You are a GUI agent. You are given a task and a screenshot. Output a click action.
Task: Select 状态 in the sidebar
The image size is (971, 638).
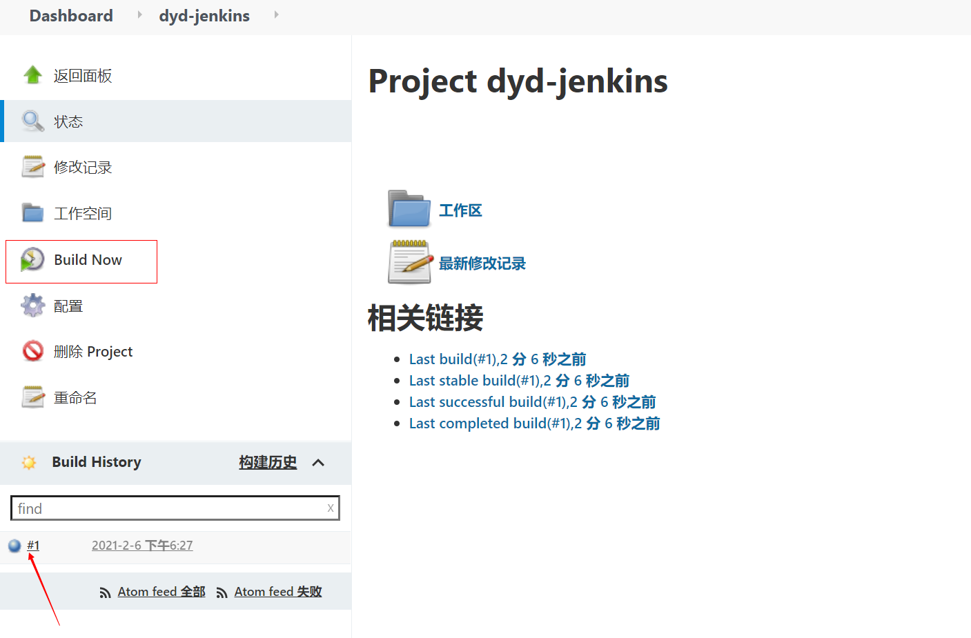[68, 121]
